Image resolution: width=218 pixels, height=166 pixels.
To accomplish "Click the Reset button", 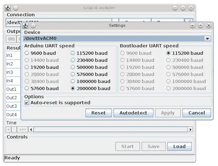I will (x=98, y=113).
